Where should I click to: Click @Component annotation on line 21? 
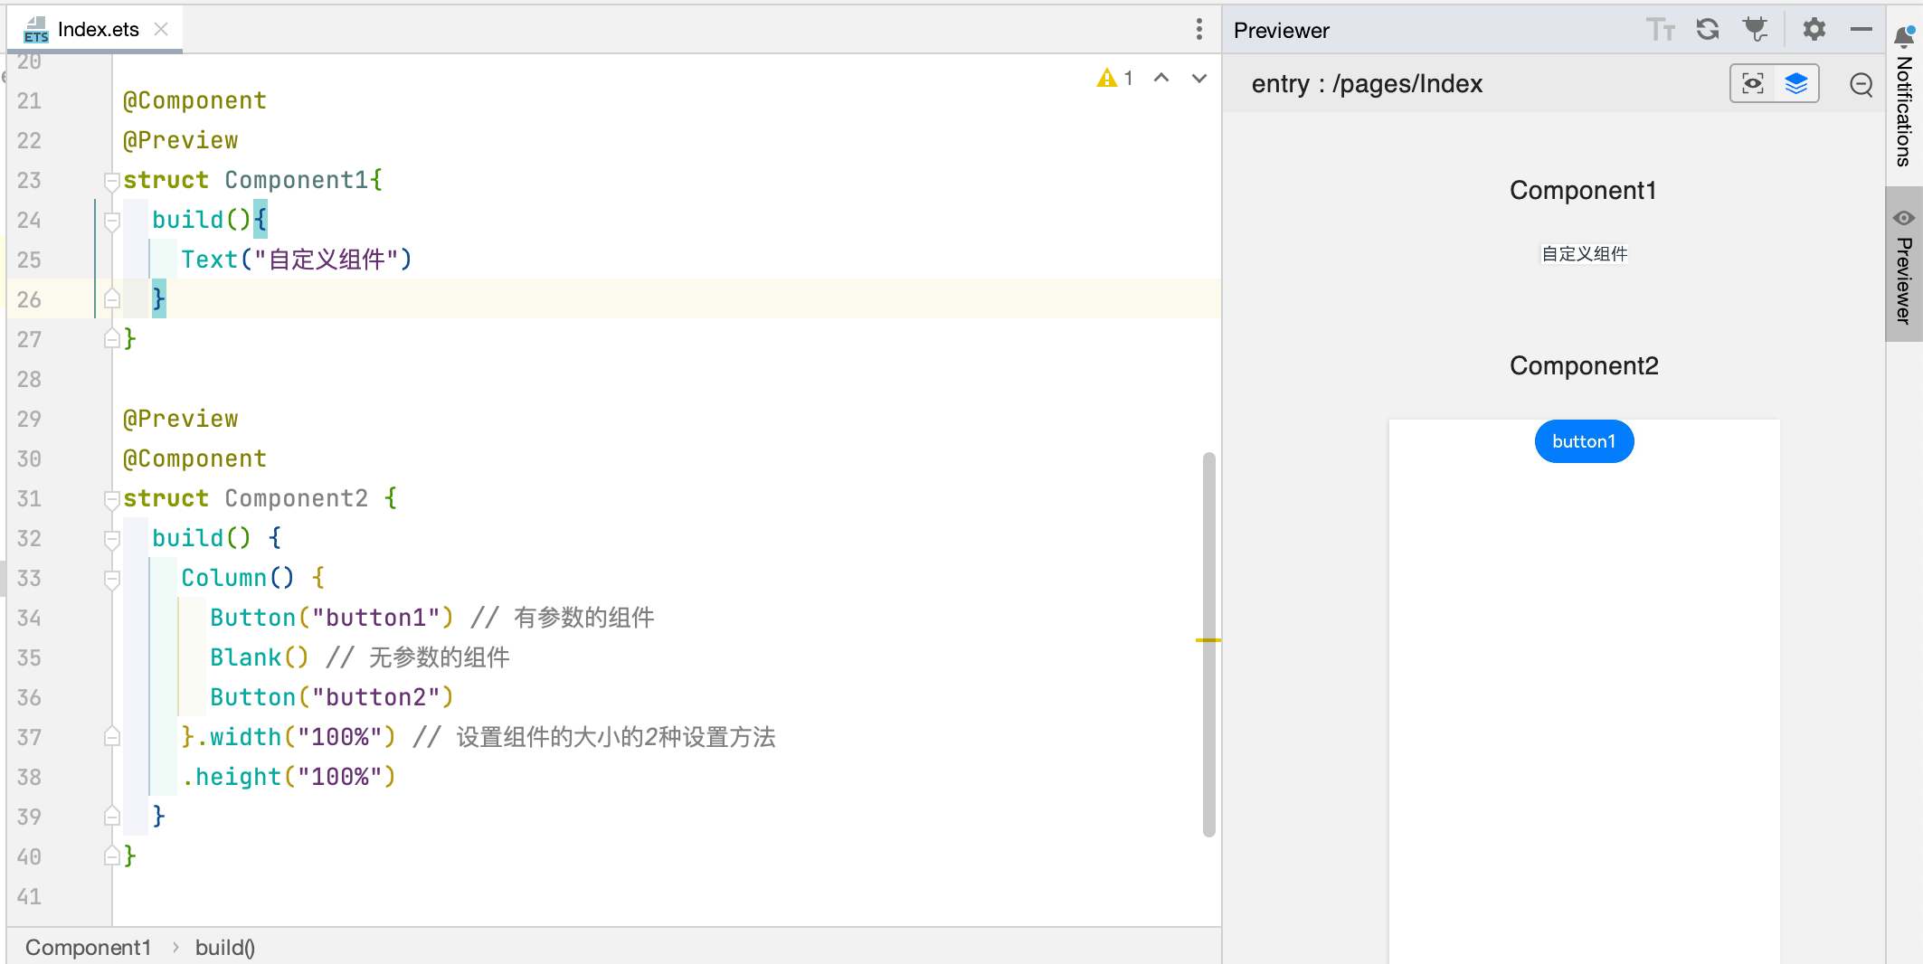pos(194,100)
